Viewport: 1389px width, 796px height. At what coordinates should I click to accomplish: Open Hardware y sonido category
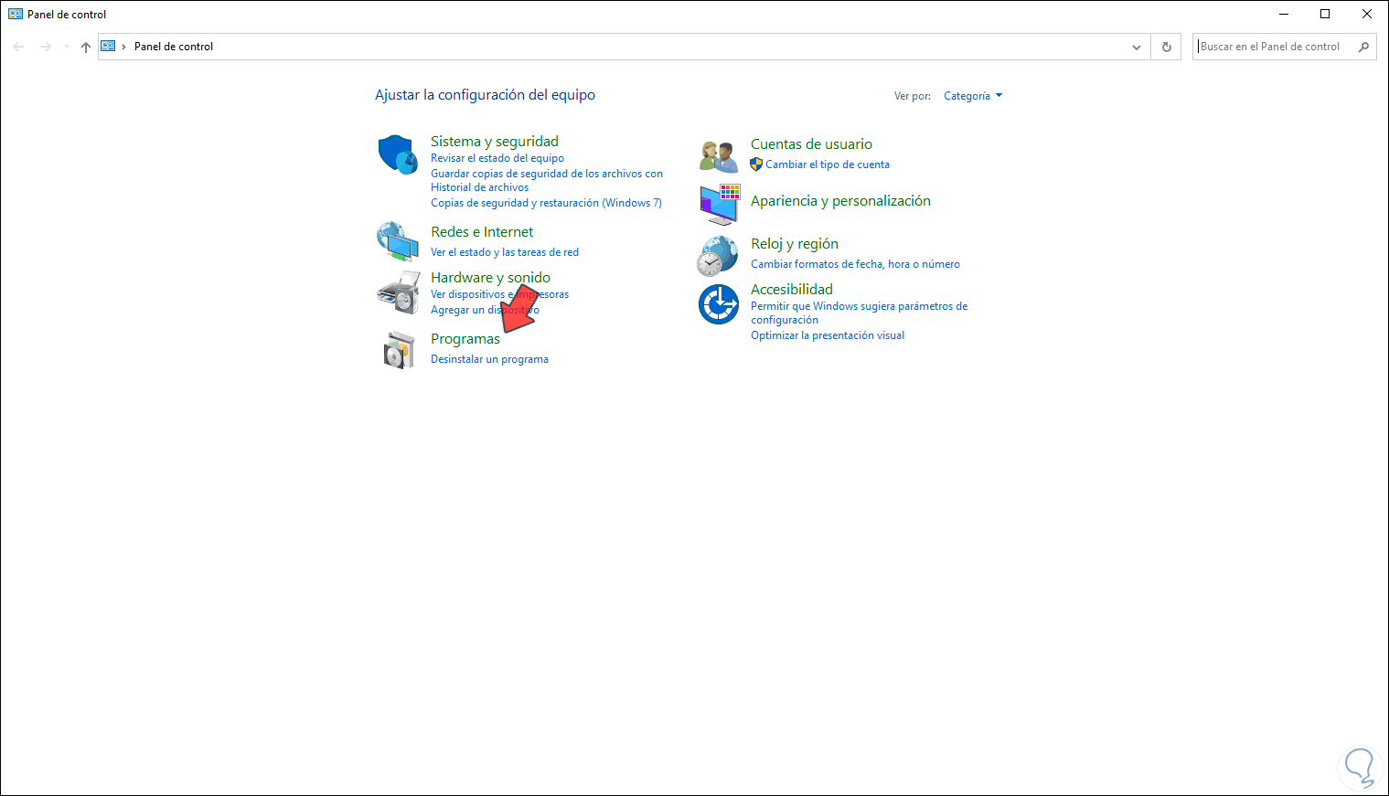point(491,278)
